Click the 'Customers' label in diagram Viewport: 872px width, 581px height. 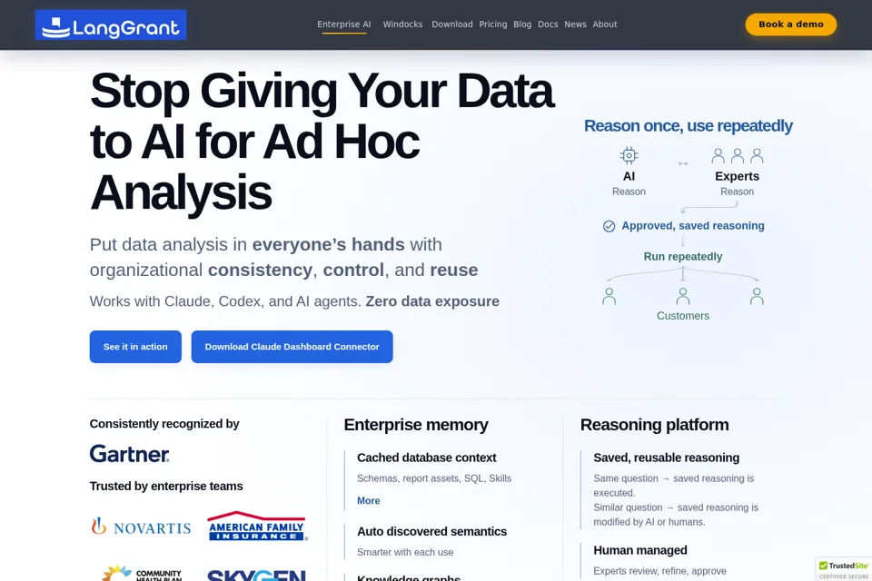[683, 316]
